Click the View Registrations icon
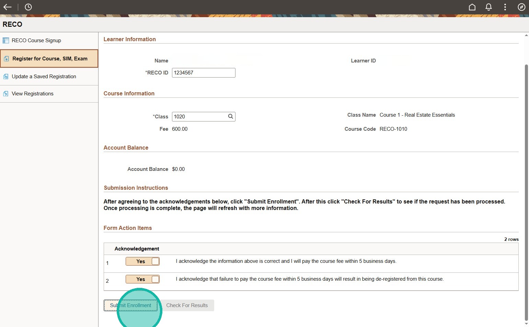The image size is (529, 327). (x=6, y=94)
